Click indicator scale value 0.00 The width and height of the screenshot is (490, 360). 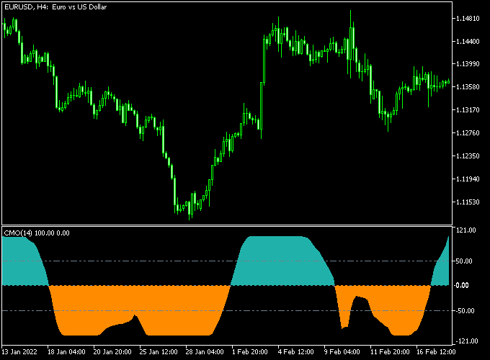(462, 285)
